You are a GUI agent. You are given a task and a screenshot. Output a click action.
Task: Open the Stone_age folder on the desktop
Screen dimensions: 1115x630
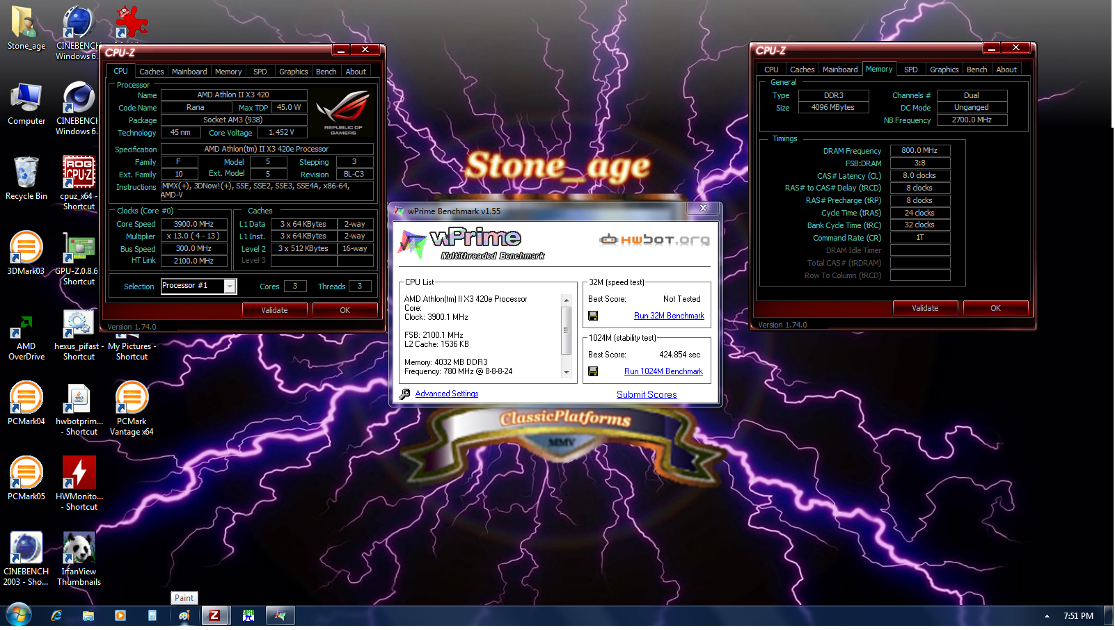(x=26, y=28)
